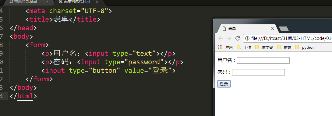Click the closing </html> tag in editor

23,96
